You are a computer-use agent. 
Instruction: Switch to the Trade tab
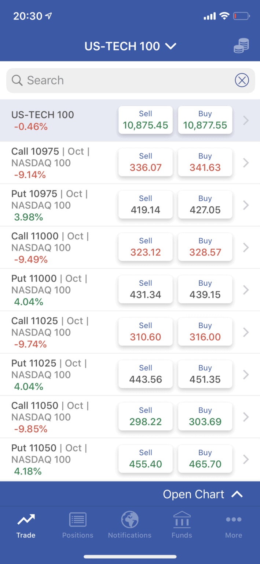26,525
